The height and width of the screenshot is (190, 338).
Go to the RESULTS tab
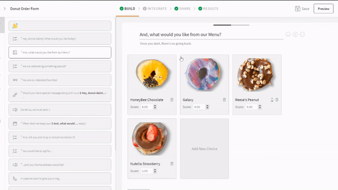click(208, 8)
